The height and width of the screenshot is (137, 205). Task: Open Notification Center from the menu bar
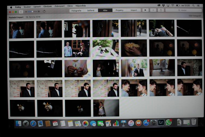(198, 5)
